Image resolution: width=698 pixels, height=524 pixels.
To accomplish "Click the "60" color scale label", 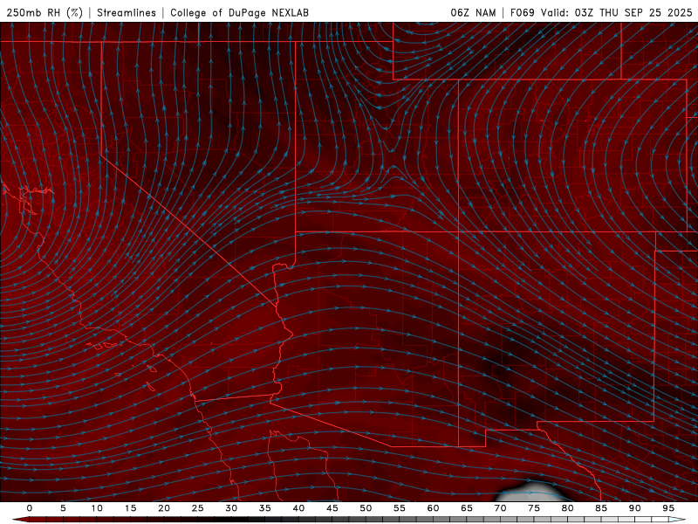I will [433, 508].
